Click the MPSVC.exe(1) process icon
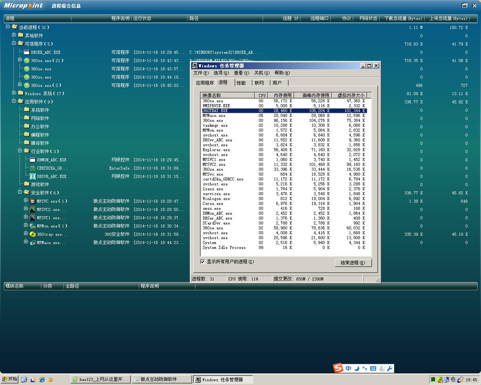The width and height of the screenshot is (481, 385). pos(33,201)
